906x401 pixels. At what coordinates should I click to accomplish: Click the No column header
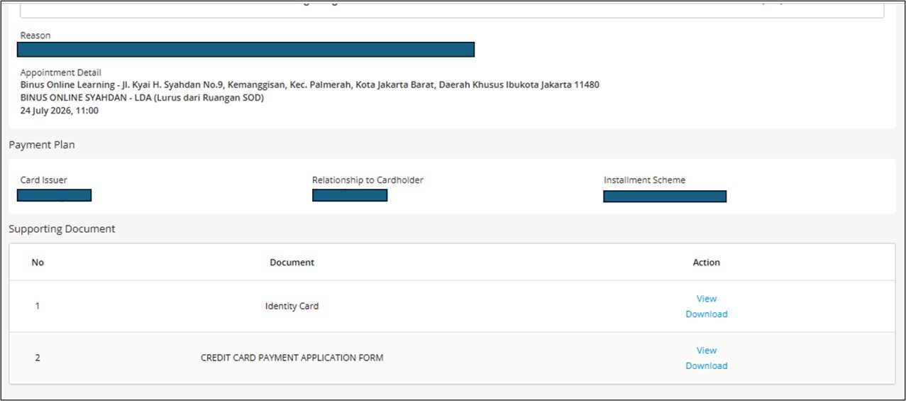tap(38, 263)
